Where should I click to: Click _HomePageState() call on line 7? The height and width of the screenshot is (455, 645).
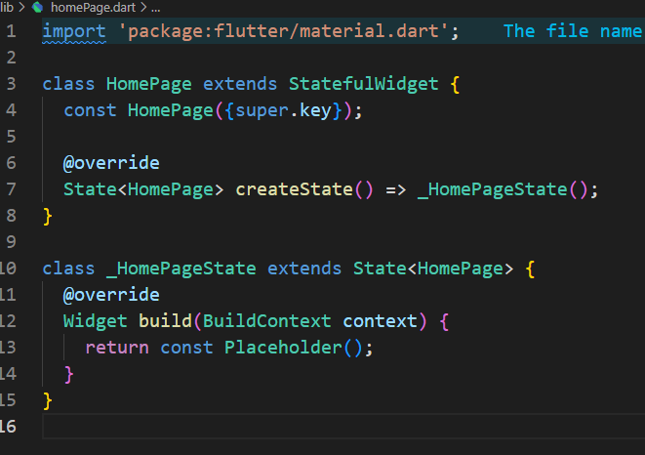tap(503, 189)
